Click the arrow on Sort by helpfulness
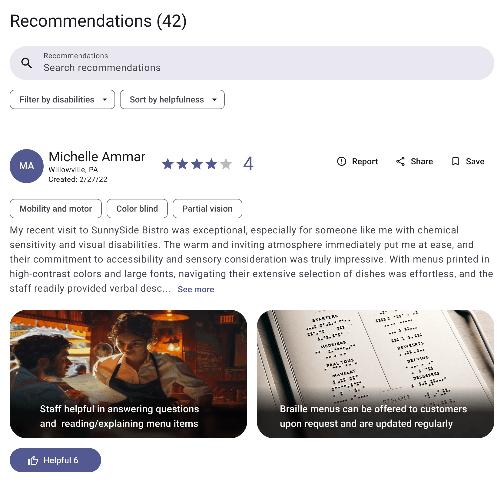The height and width of the screenshot is (482, 504). (214, 99)
